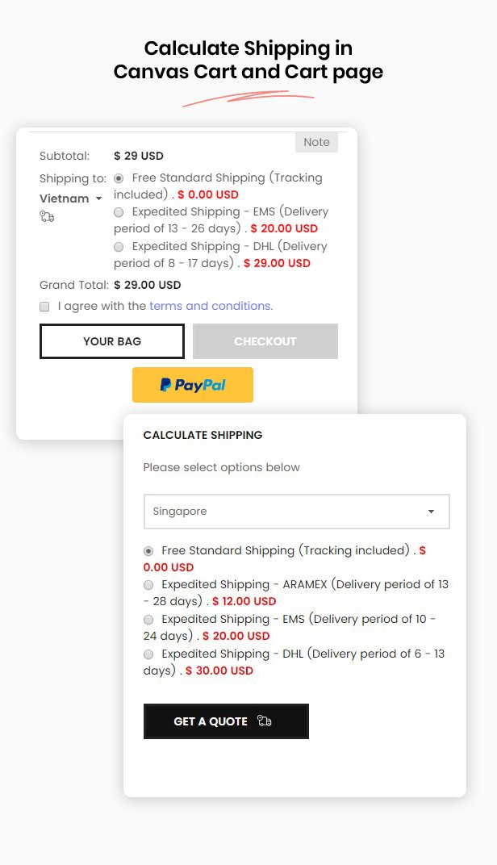This screenshot has height=865, width=497.
Task: Choose EMS $20.00 shipping for Vietnam
Action: pyautogui.click(x=119, y=212)
